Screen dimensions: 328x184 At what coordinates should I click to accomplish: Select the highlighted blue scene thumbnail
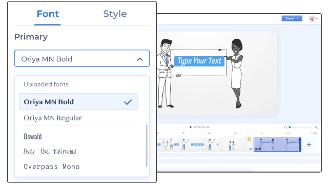pyautogui.click(x=277, y=144)
